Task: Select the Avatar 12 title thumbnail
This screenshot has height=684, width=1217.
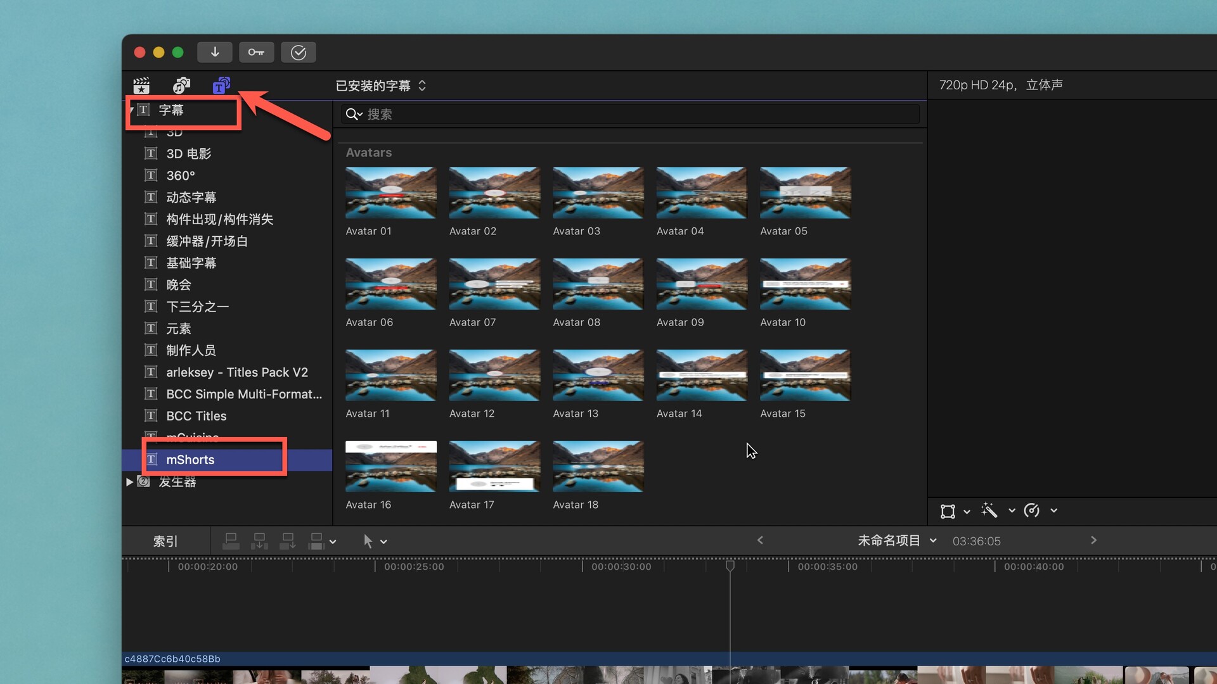Action: point(494,375)
